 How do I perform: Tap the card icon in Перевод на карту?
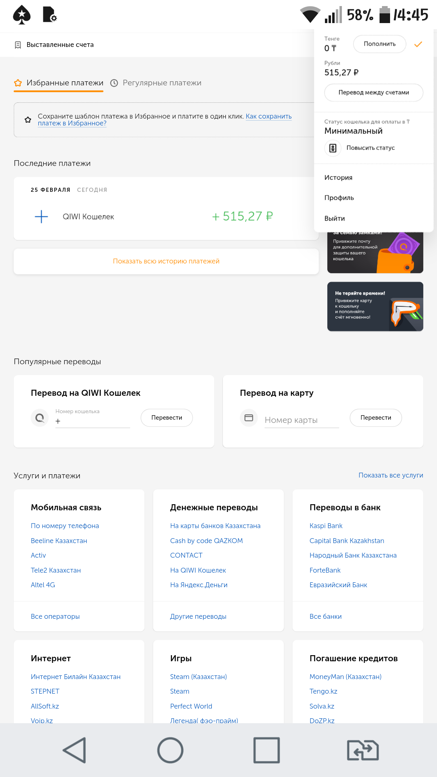[249, 418]
